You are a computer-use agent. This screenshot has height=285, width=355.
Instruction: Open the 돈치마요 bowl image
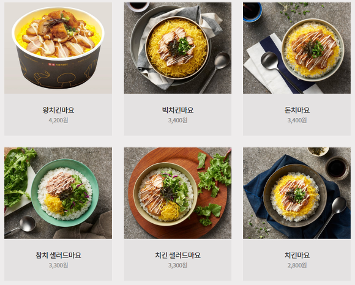point(297,48)
